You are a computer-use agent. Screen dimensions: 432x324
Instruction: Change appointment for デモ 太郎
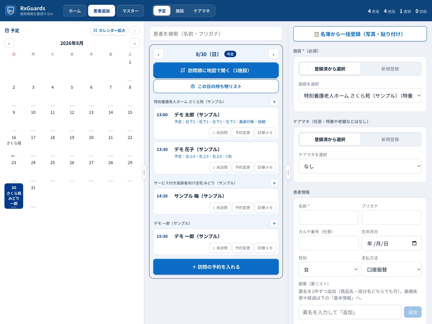pos(243,133)
